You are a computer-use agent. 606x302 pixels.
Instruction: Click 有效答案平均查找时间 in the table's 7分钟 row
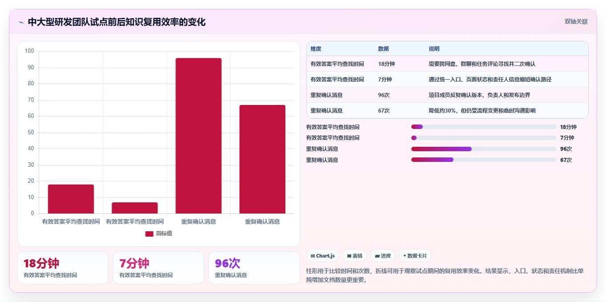click(337, 80)
